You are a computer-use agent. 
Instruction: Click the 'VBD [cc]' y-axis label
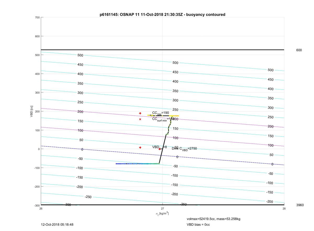[x=32, y=111]
